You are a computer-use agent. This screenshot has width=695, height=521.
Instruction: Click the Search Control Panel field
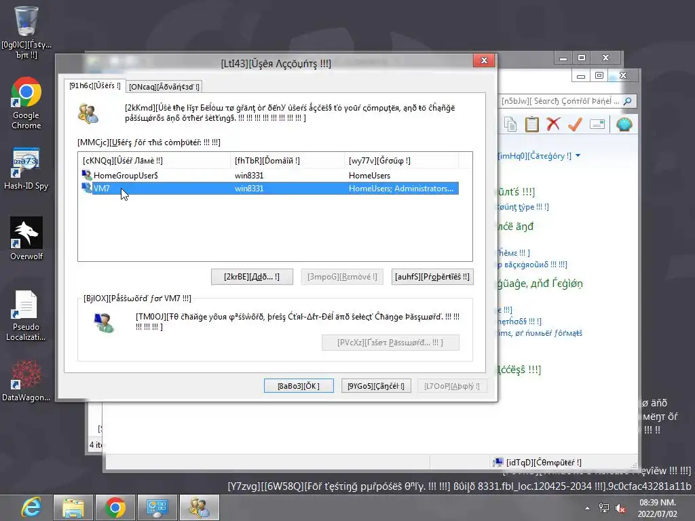tap(560, 101)
